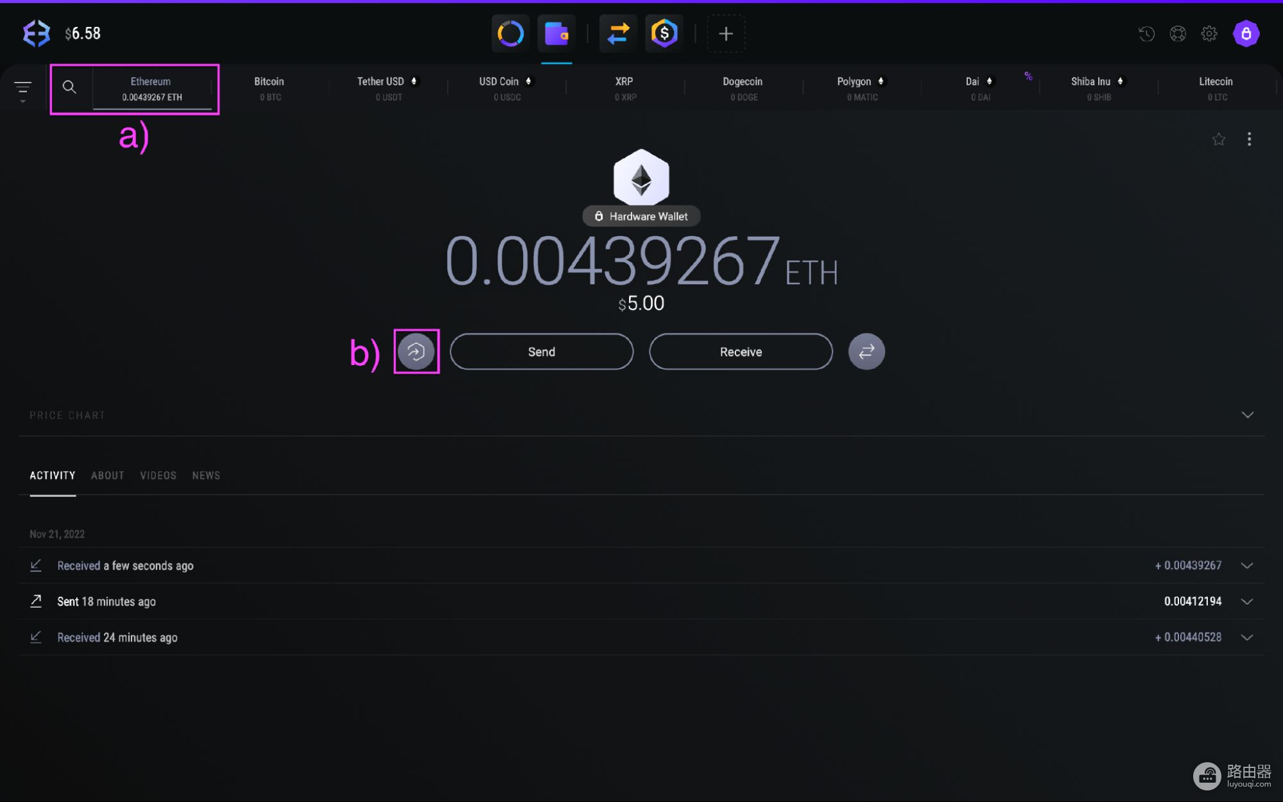
Task: Select the Tether USD asset tab
Action: click(x=388, y=89)
